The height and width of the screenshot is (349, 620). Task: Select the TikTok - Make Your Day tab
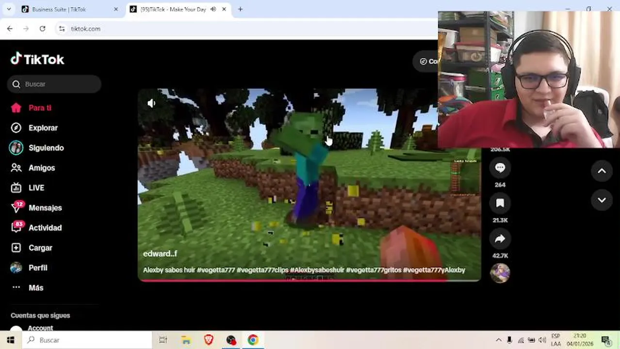(x=173, y=9)
